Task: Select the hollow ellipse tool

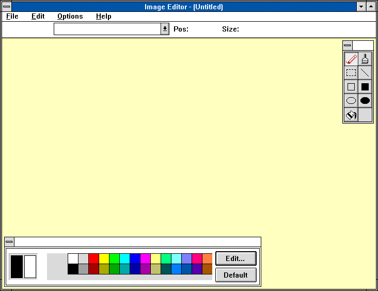Action: coord(351,100)
